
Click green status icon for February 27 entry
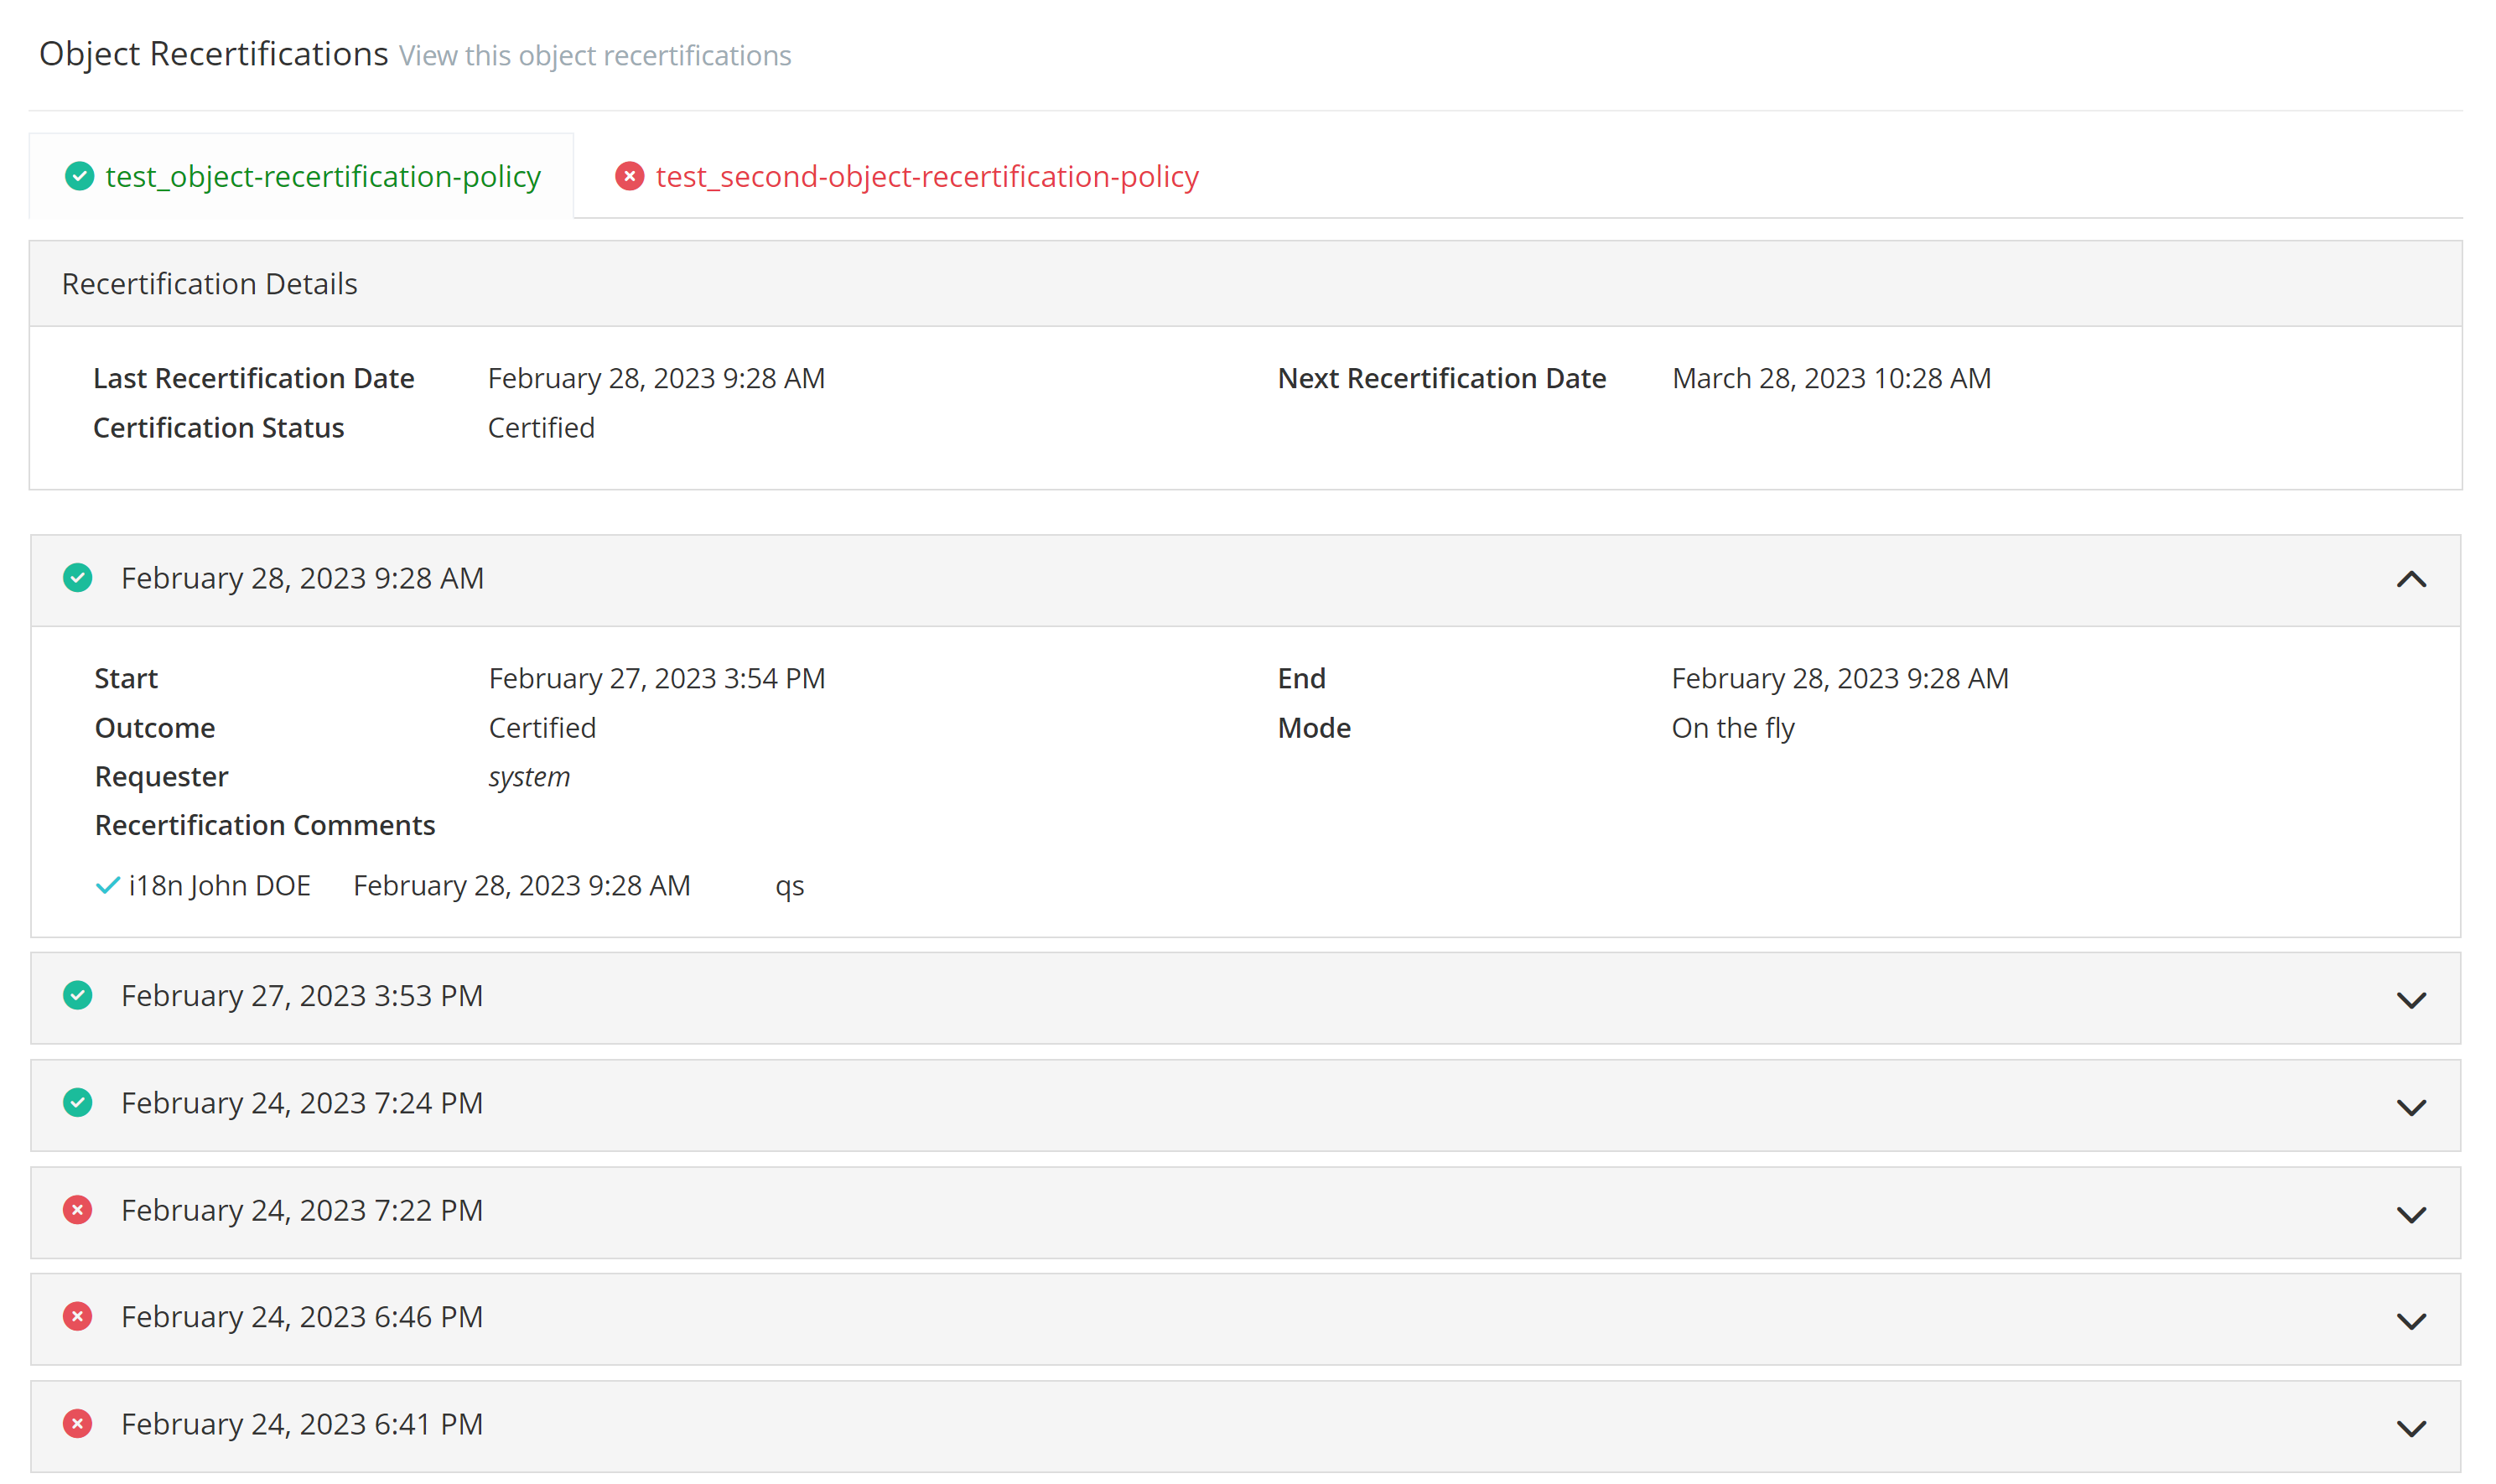coord(78,995)
